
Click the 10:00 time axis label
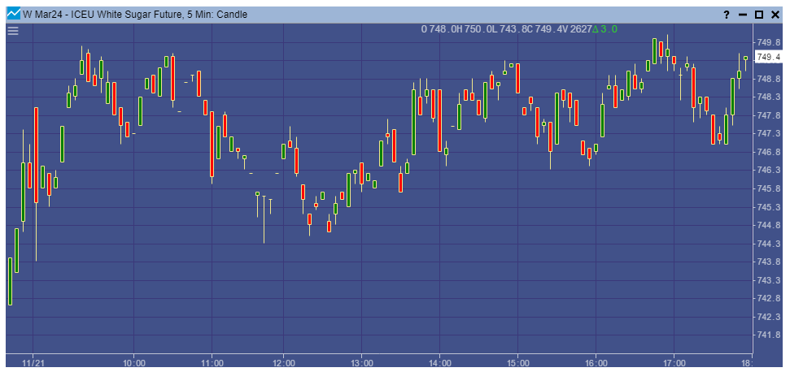pyautogui.click(x=133, y=363)
